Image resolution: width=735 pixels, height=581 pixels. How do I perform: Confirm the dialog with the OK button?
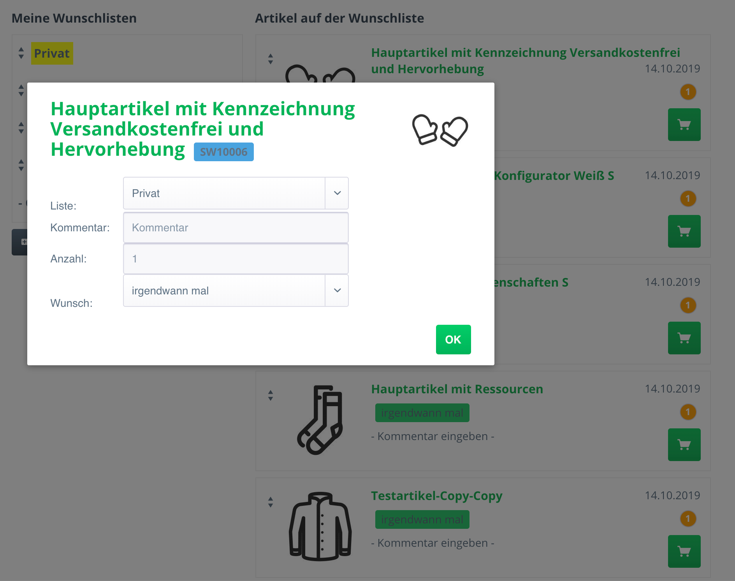point(453,340)
